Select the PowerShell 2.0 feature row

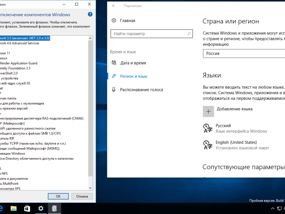[x=9, y=73]
